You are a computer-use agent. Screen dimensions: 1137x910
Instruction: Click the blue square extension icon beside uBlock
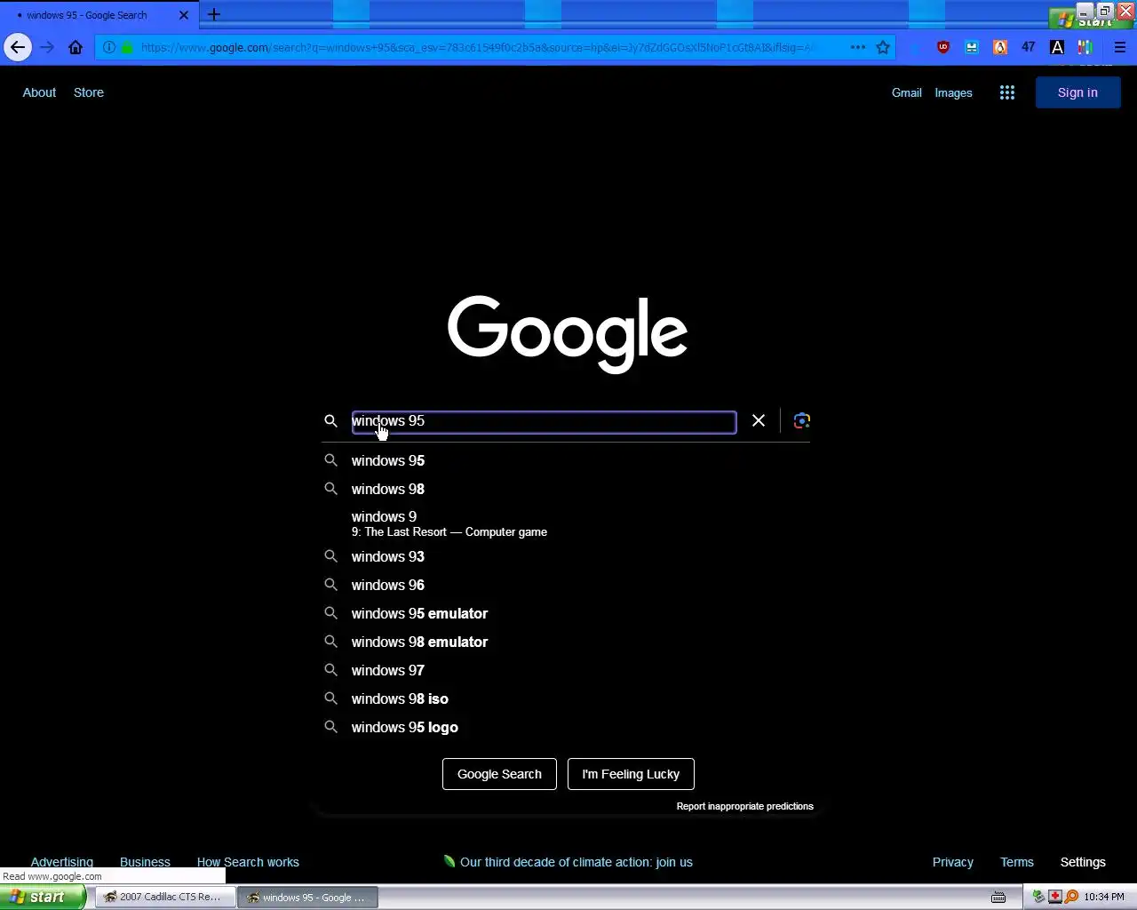point(972,47)
